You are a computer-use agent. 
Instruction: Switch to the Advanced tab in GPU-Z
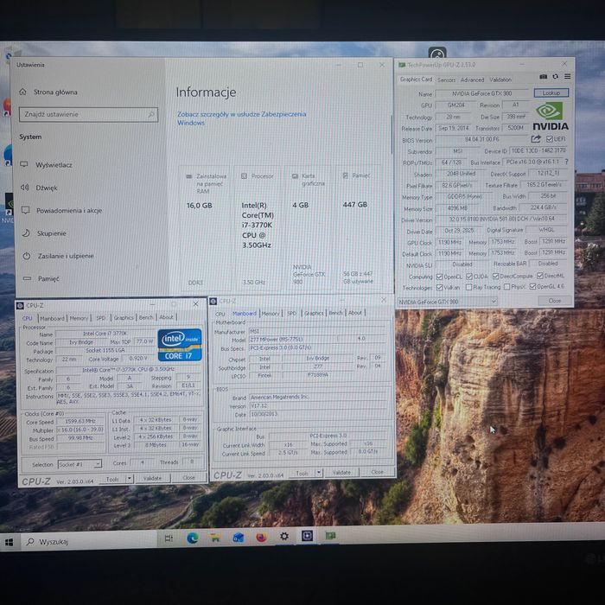(472, 80)
